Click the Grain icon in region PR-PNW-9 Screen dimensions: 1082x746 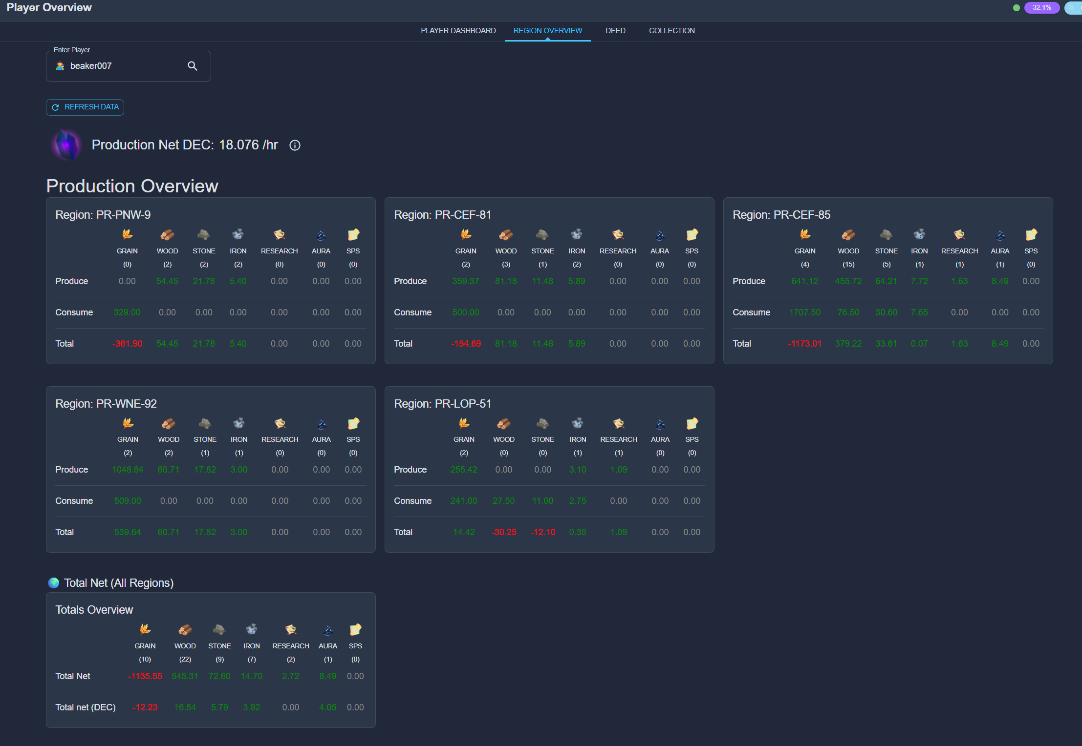127,235
